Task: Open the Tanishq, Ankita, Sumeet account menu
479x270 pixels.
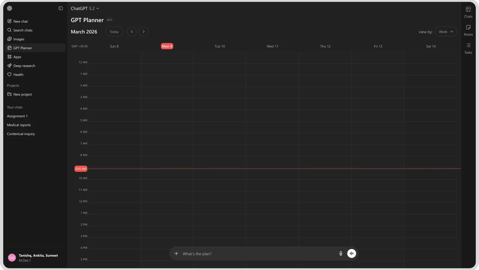Action: click(x=35, y=258)
